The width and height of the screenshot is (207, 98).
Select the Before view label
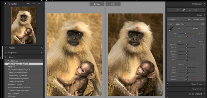click(x=97, y=4)
